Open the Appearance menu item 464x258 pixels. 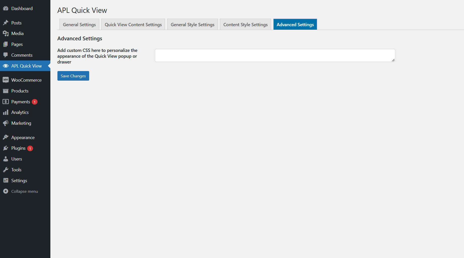pos(25,138)
